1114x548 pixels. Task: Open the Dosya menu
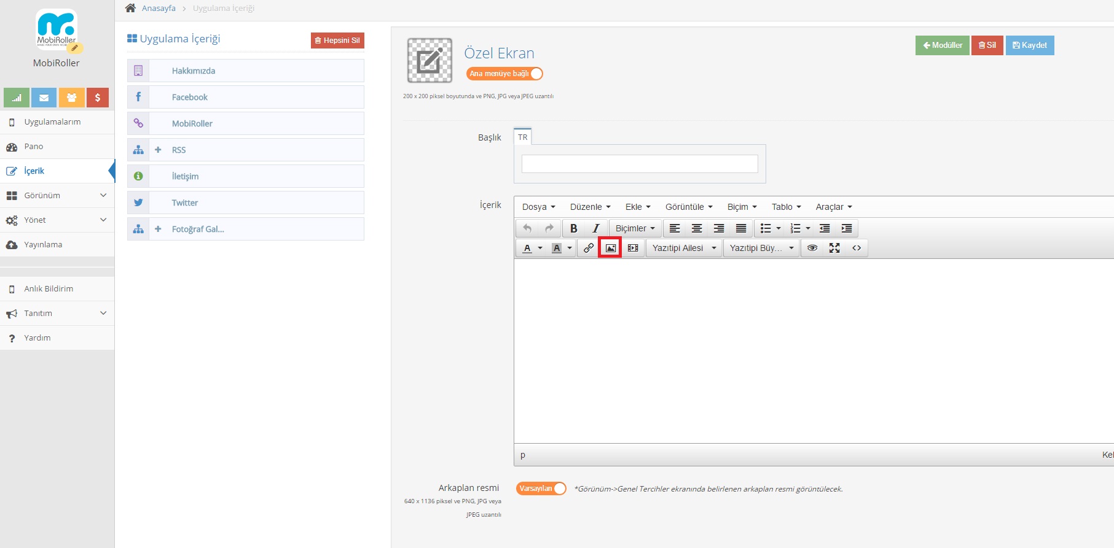[x=539, y=207]
